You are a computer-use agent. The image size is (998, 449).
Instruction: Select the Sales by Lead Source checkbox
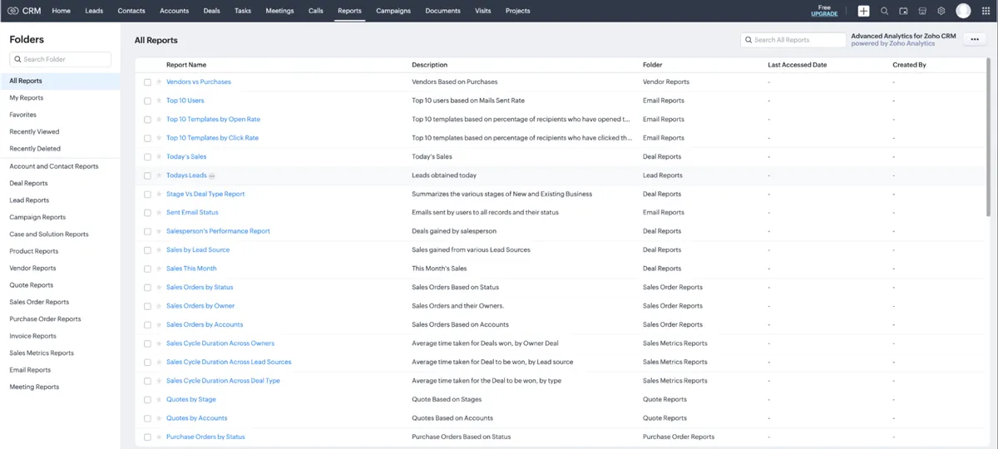point(147,250)
